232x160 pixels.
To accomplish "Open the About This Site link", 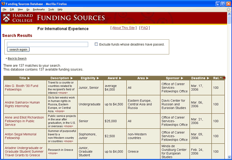I will click(x=123, y=28).
